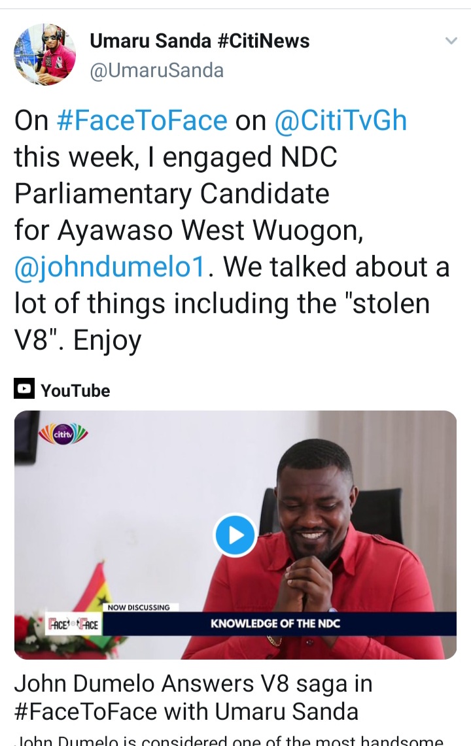Screen dimensions: 471x746
Task: Click the Face to Face show logo
Action: [x=73, y=624]
